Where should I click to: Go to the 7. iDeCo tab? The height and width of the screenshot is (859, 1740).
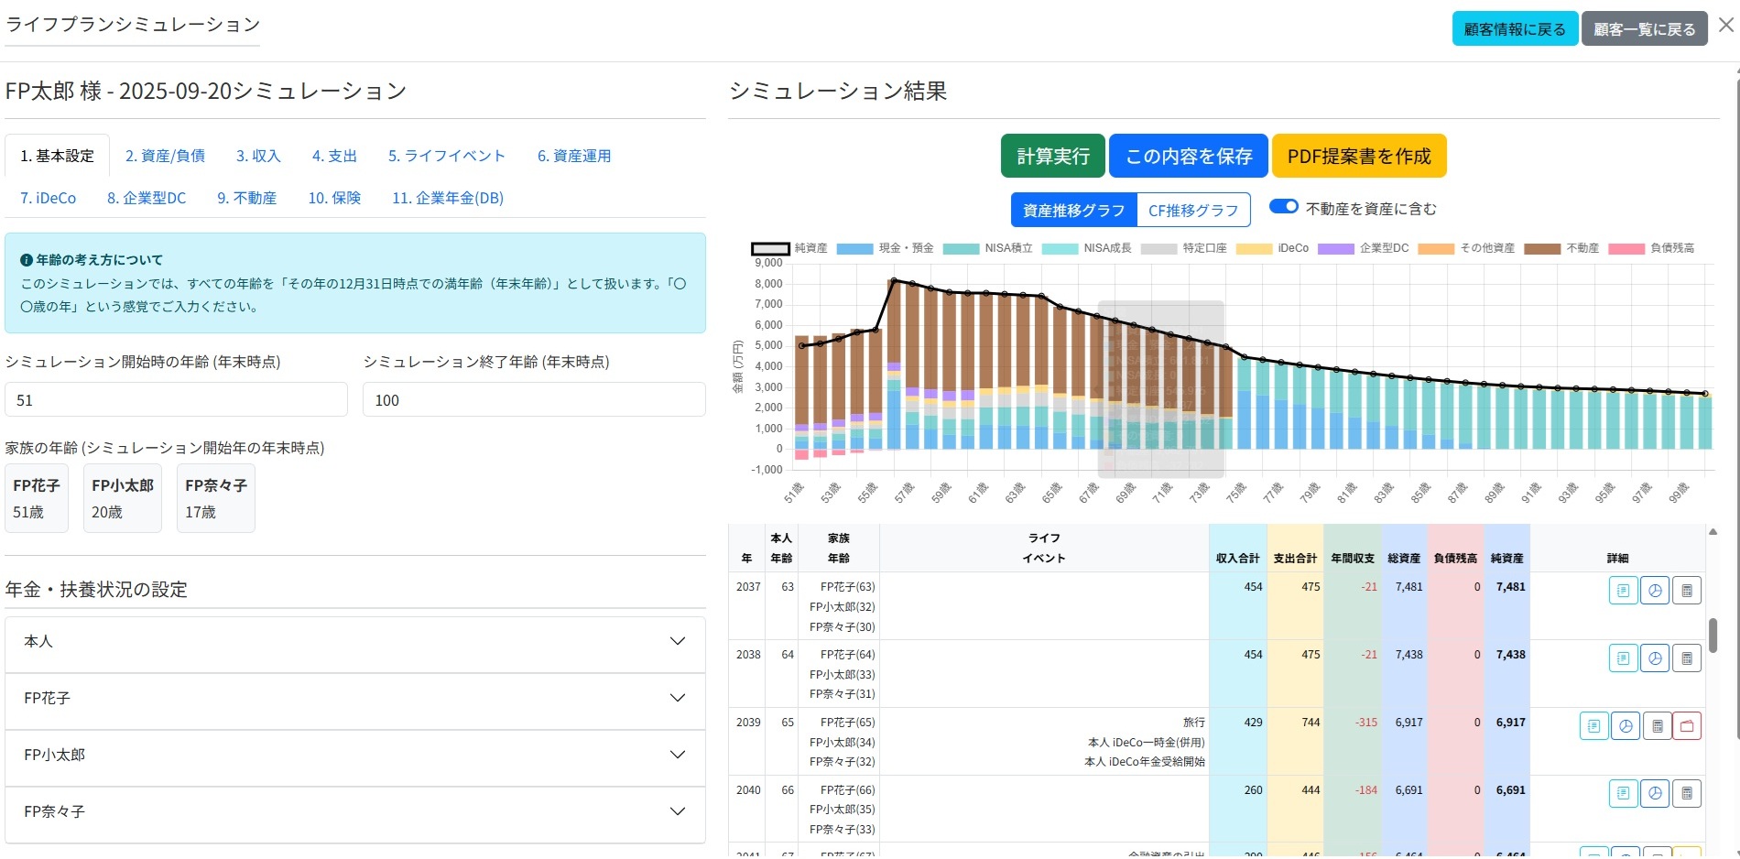[49, 198]
